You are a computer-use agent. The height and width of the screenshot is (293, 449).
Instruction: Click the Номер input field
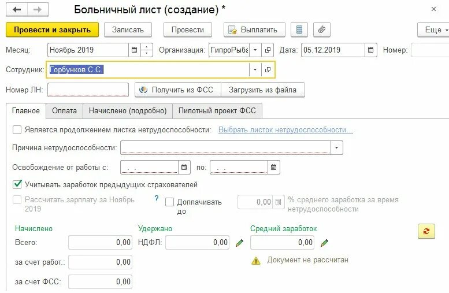tap(430, 50)
